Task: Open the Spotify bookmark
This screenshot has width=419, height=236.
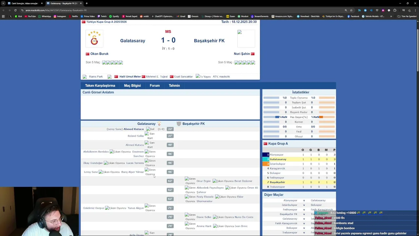Action: click(x=114, y=16)
